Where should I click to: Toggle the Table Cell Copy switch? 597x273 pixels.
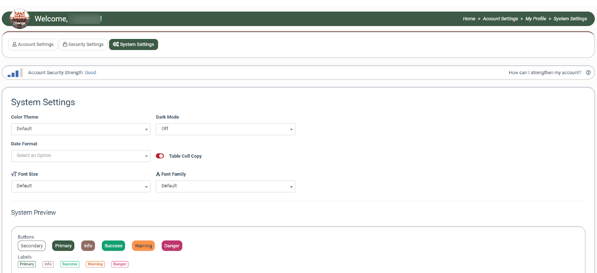(160, 156)
